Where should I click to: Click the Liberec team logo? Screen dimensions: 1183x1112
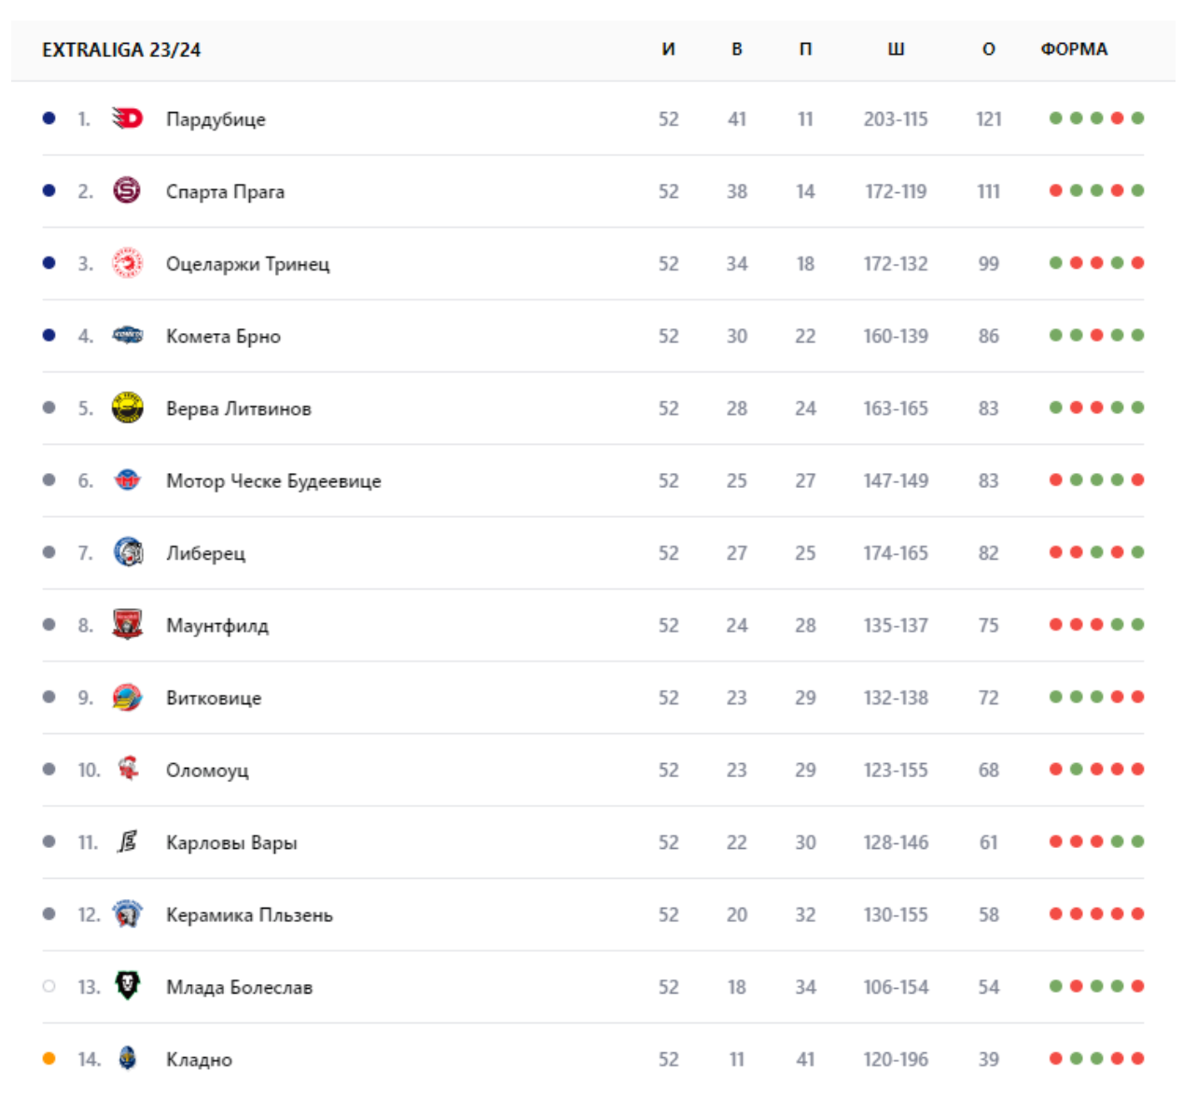128,552
